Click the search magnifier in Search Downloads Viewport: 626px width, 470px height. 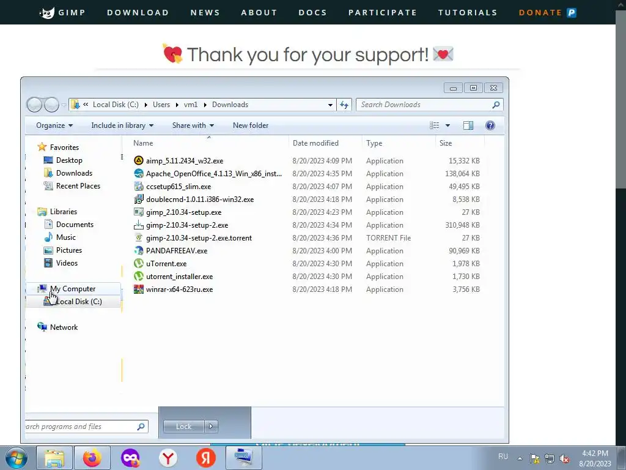pyautogui.click(x=496, y=105)
